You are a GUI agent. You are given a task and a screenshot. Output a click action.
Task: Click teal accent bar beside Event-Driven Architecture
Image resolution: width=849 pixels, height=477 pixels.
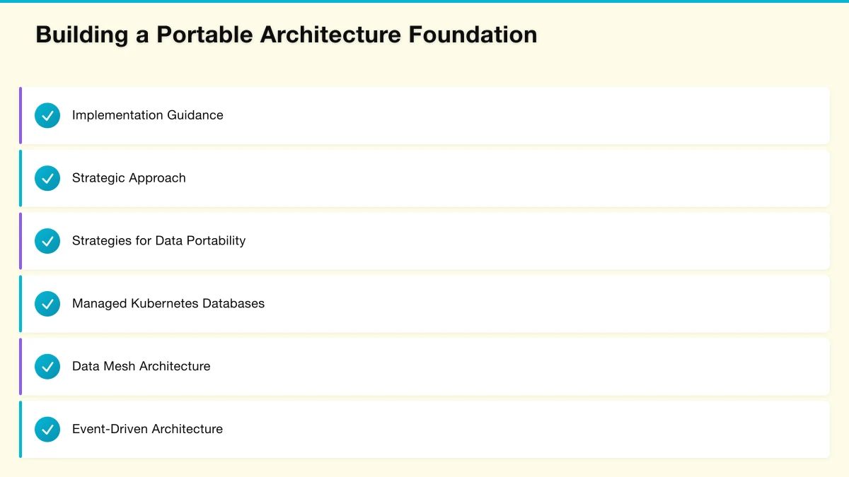[21, 429]
